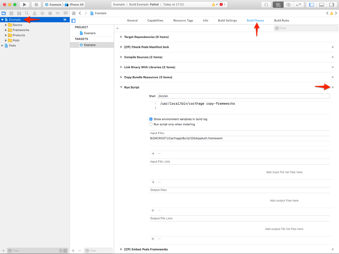Switch to the assistant editor
The height and width of the screenshot is (254, 339).
(288, 4)
